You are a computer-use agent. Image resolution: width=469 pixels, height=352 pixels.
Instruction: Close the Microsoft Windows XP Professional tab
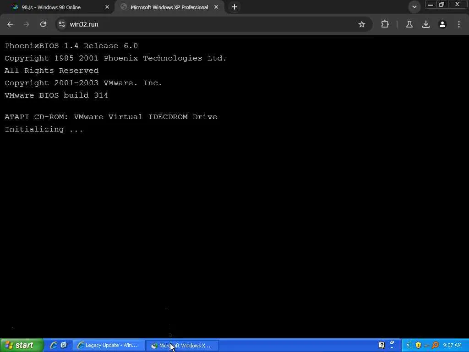coord(216,7)
